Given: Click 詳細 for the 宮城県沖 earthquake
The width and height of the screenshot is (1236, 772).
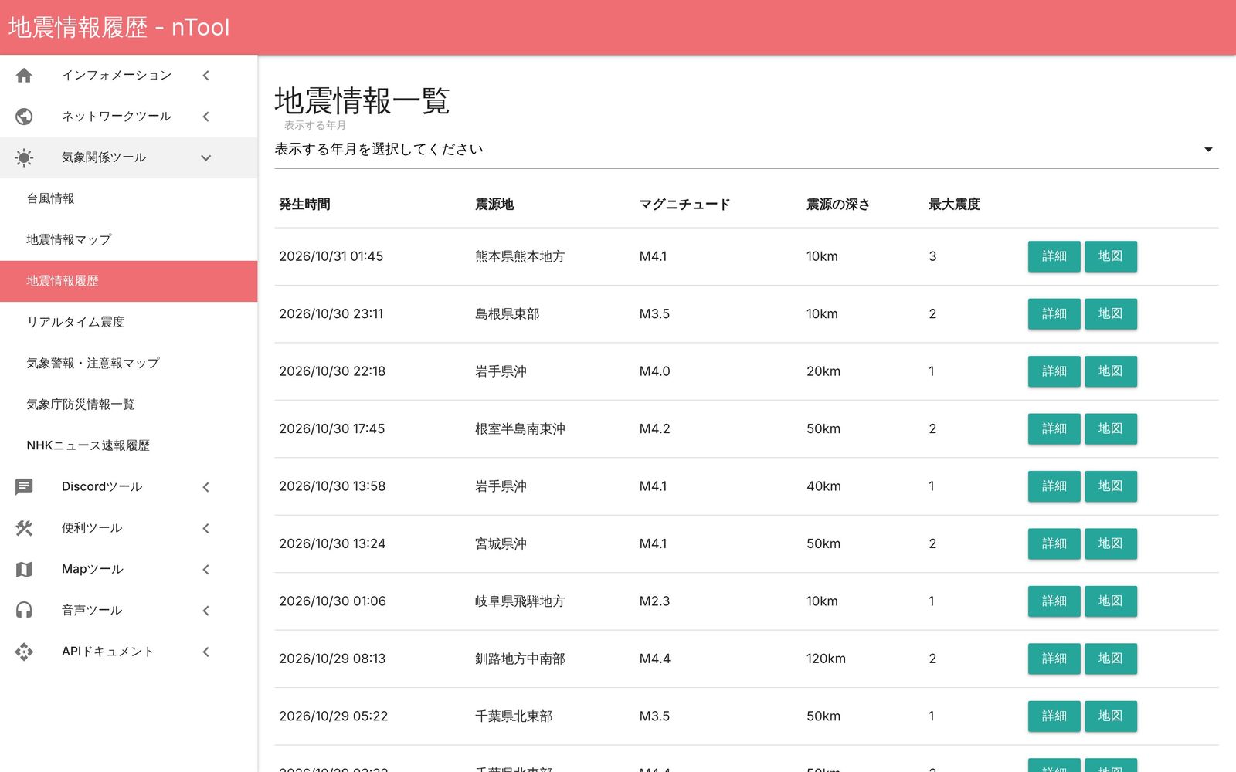Looking at the screenshot, I should tap(1054, 543).
